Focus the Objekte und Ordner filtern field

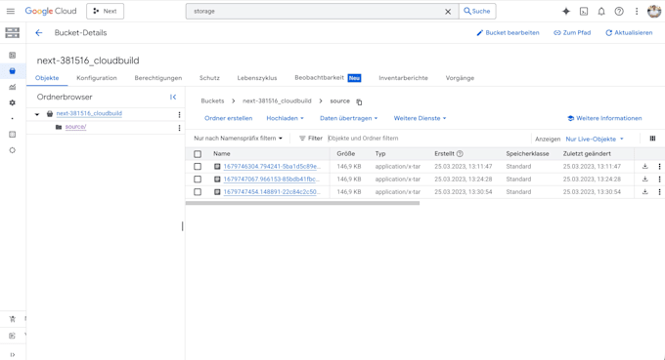[x=428, y=139]
